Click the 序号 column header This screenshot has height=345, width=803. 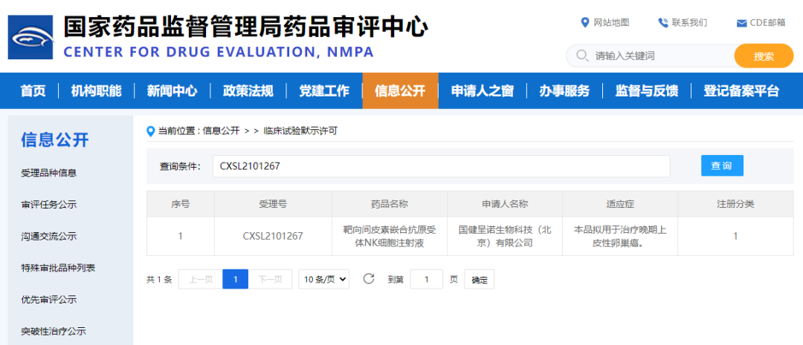[x=180, y=204]
